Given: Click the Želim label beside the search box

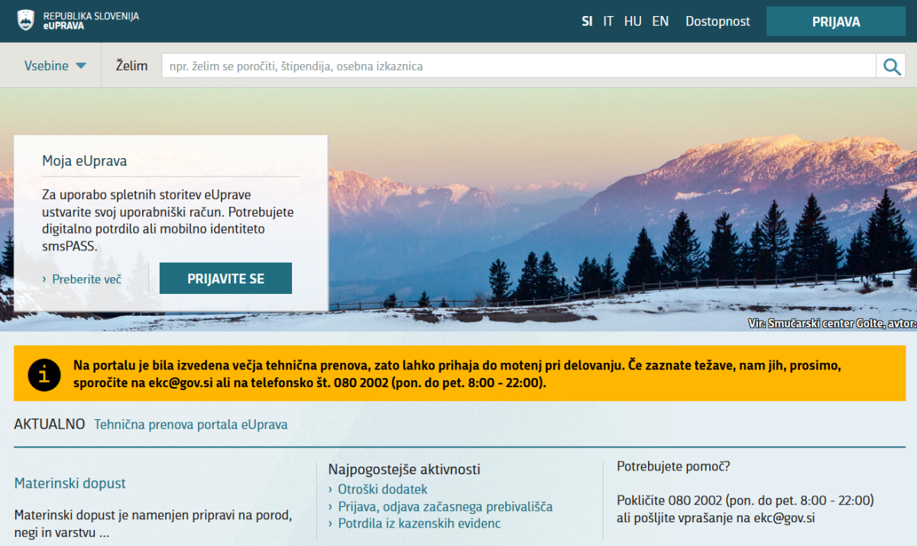Looking at the screenshot, I should click(131, 66).
